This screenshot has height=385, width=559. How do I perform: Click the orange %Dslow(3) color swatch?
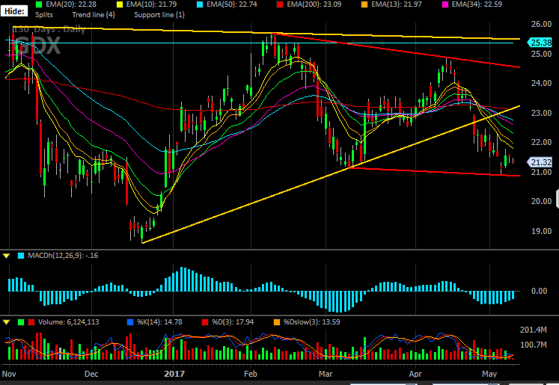tap(277, 322)
